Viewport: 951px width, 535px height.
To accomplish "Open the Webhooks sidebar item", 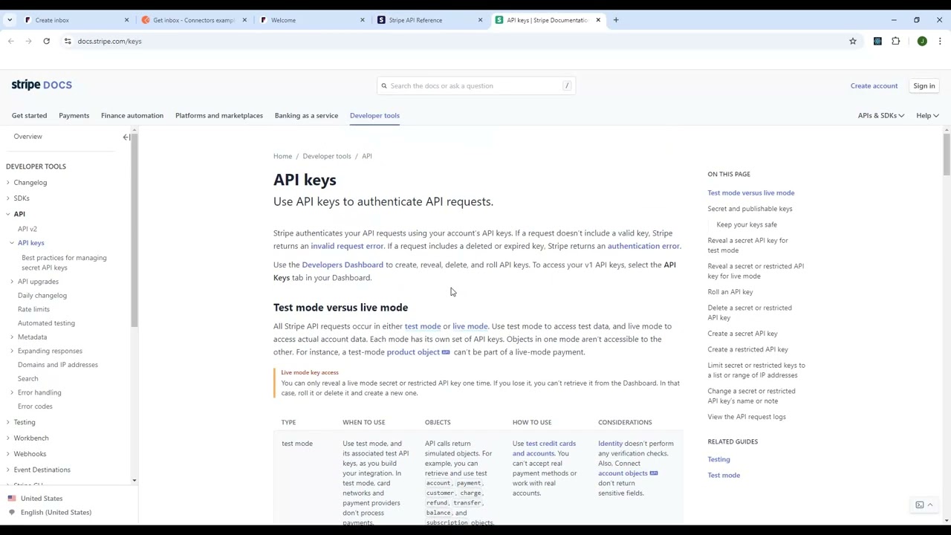I will 30,454.
